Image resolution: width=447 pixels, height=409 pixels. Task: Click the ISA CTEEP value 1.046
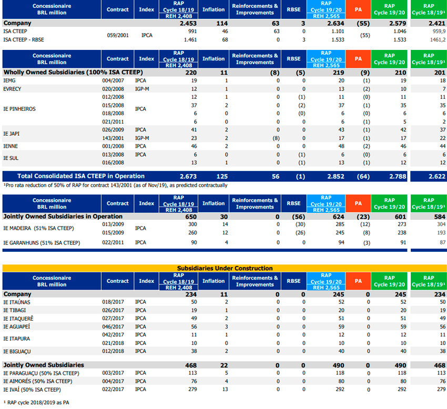[400, 32]
